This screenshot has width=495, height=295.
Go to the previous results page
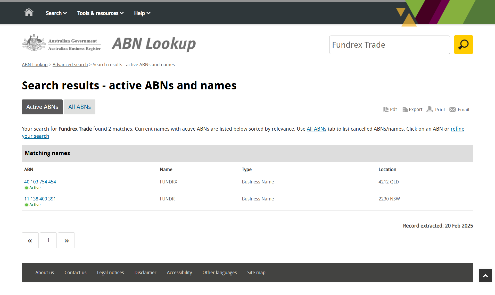pos(30,240)
